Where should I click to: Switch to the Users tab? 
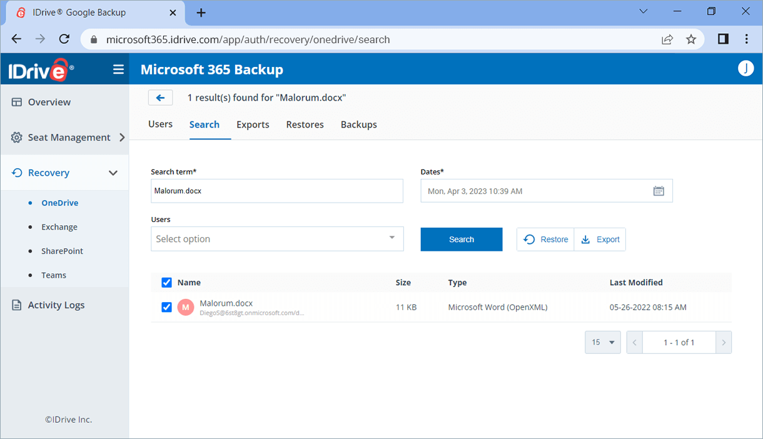pos(160,124)
